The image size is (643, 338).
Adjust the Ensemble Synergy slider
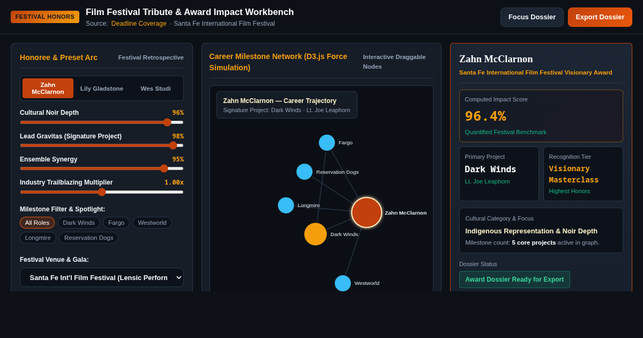[102, 168]
